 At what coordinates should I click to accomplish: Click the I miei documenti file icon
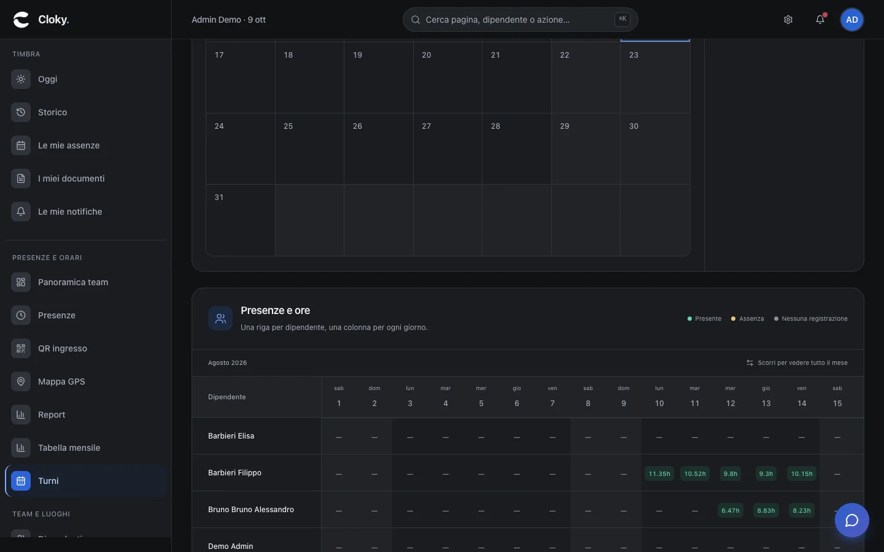coord(21,178)
